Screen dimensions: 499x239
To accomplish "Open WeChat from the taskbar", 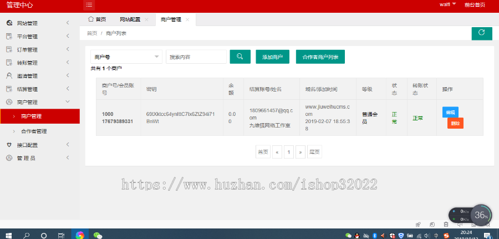I will tap(98, 236).
